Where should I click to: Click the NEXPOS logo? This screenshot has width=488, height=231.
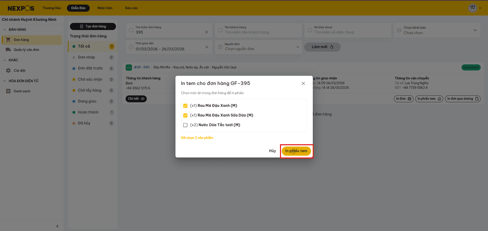click(21, 8)
